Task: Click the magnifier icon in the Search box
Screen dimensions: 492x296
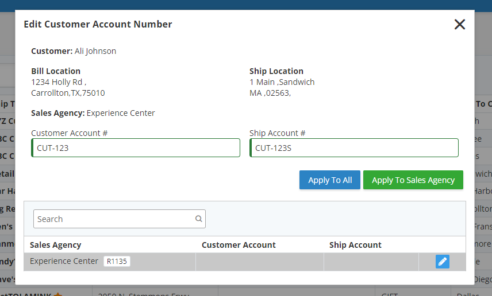Action: pos(198,219)
